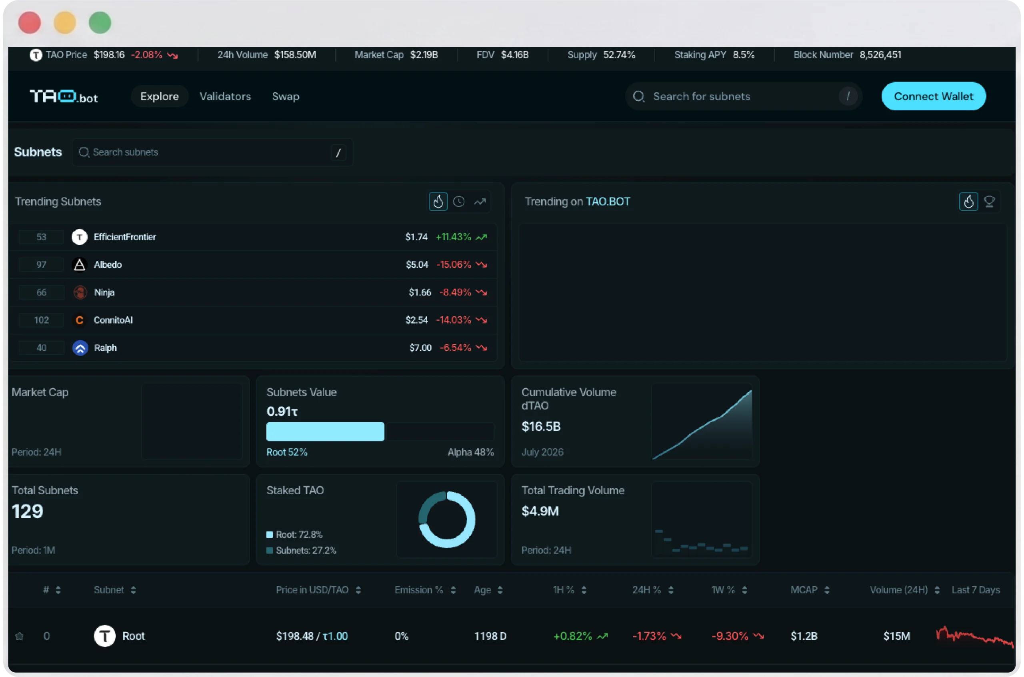Click the Connect Wallet button
The image size is (1024, 677).
pos(933,96)
